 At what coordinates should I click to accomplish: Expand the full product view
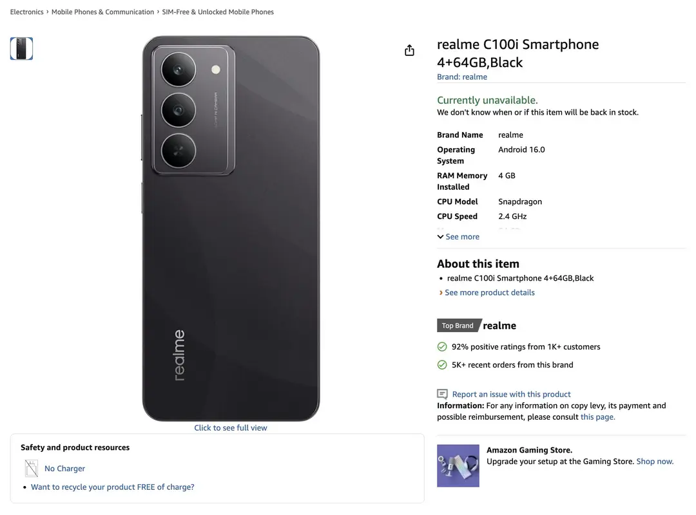click(230, 427)
